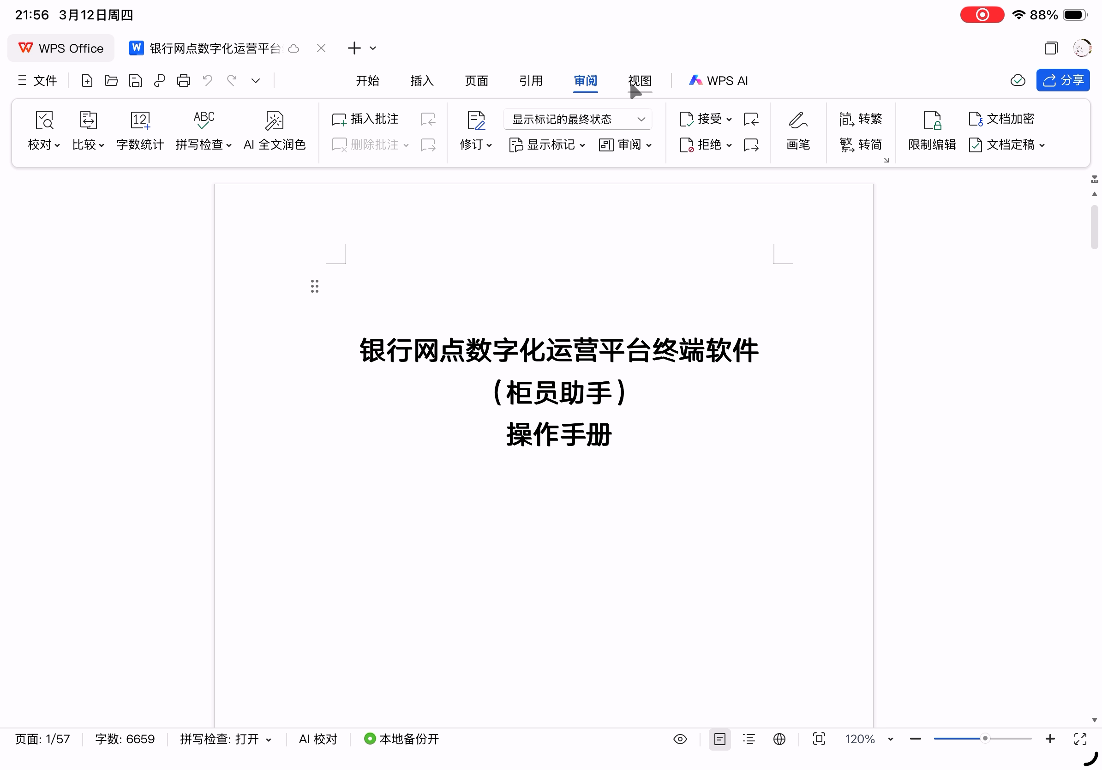Screen dimensions: 1102x770
Task: Click the 文档加密 document encryption button
Action: coord(1001,119)
